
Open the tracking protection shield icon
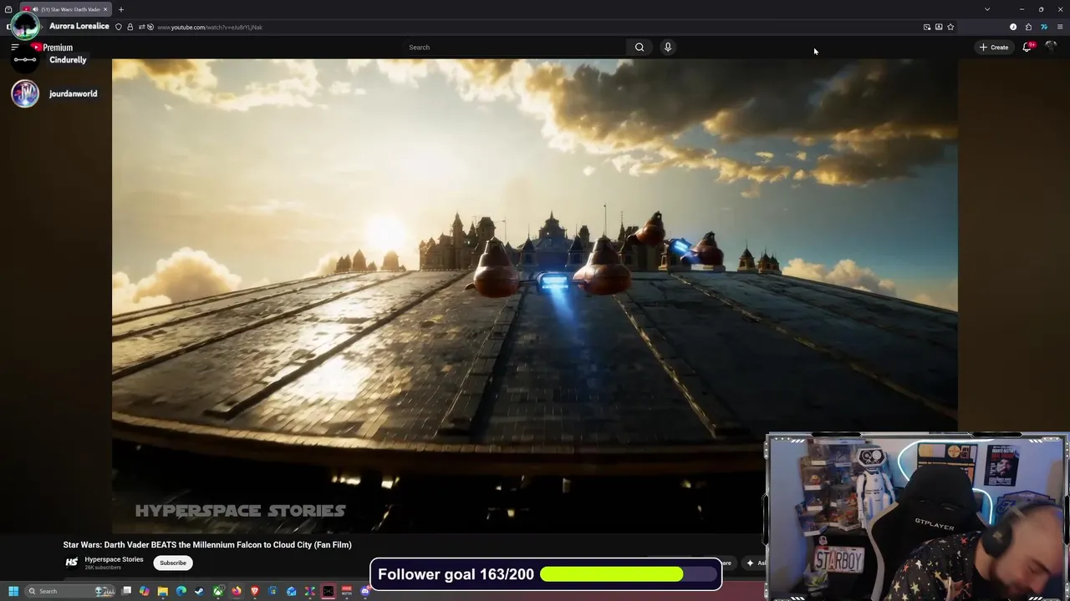(119, 27)
